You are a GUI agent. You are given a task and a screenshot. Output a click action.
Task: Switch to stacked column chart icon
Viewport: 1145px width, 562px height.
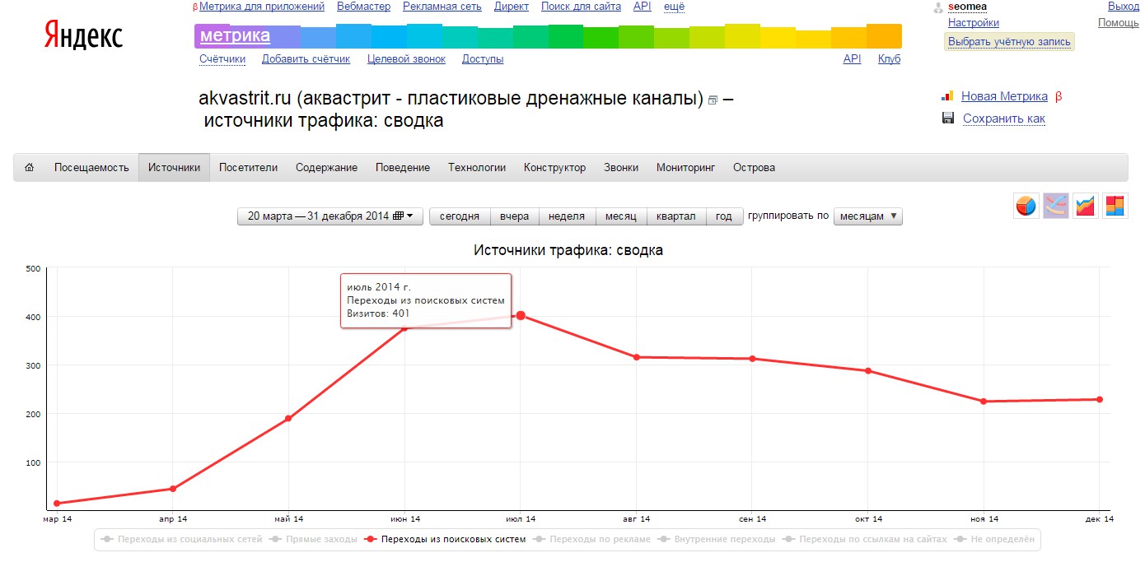[1115, 206]
